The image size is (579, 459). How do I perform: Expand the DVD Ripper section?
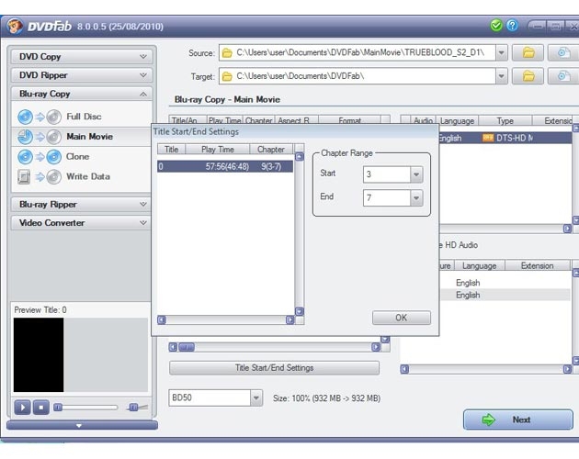click(81, 75)
